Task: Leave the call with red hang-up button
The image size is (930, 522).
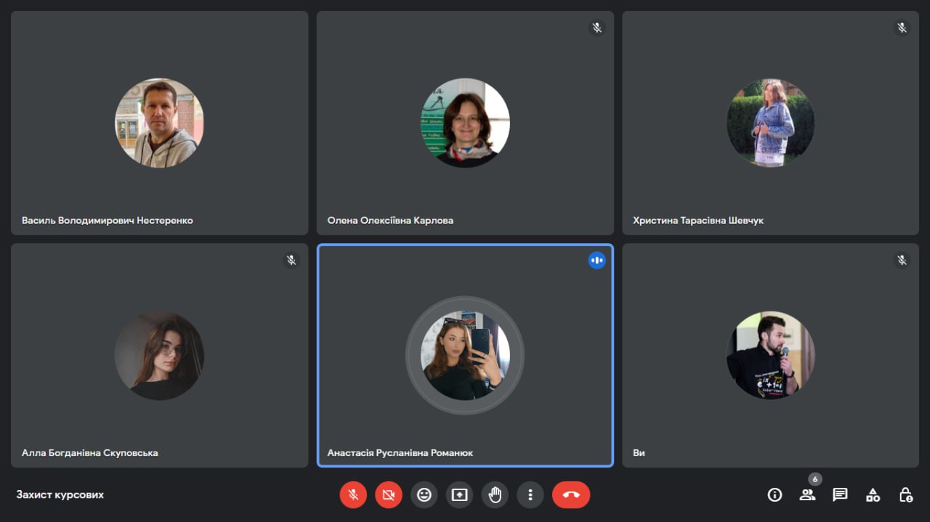Action: point(571,495)
